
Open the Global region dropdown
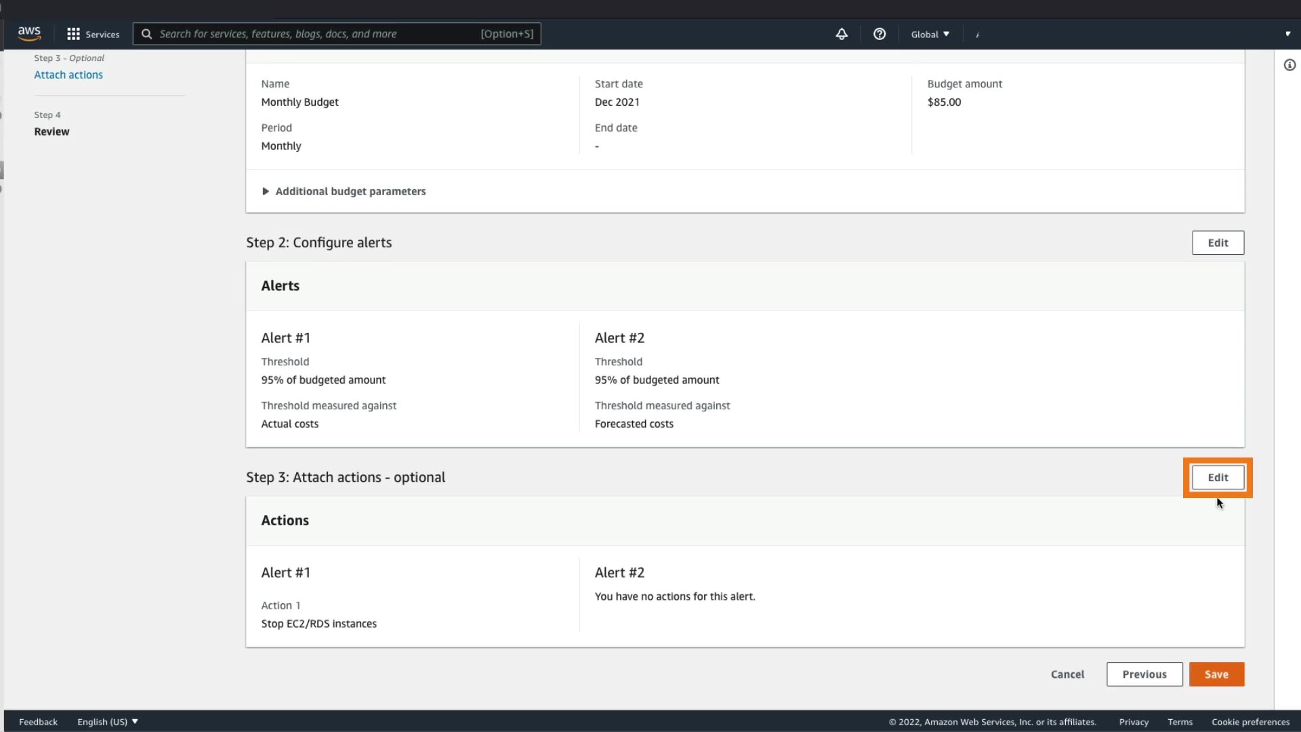coord(930,34)
